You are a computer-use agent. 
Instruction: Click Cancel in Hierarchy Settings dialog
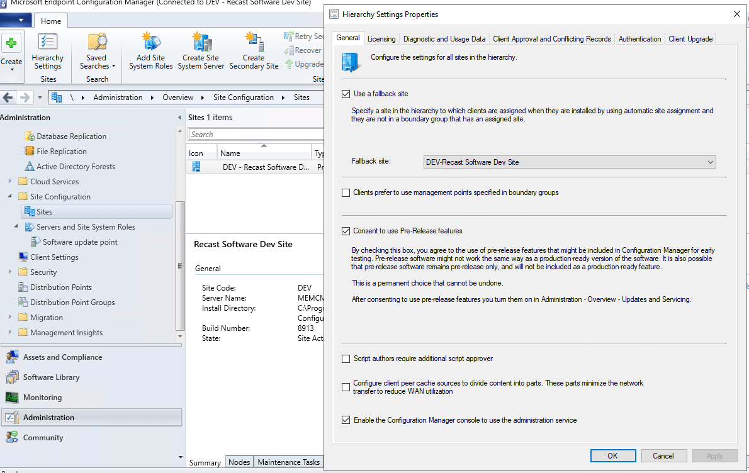pos(663,456)
